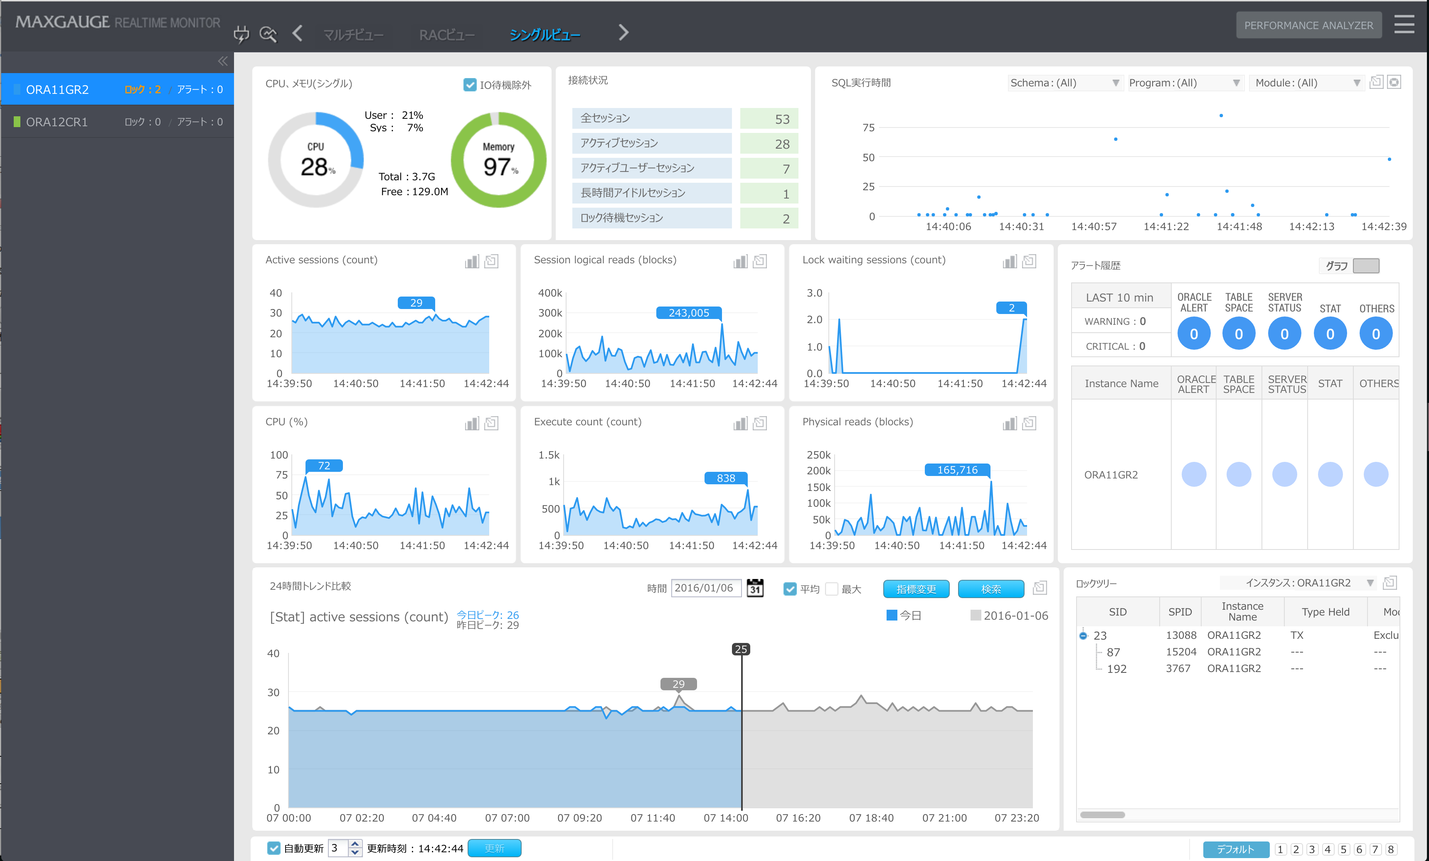The height and width of the screenshot is (861, 1429).
Task: Collapse SID 23 node in lock tree
Action: (1083, 635)
